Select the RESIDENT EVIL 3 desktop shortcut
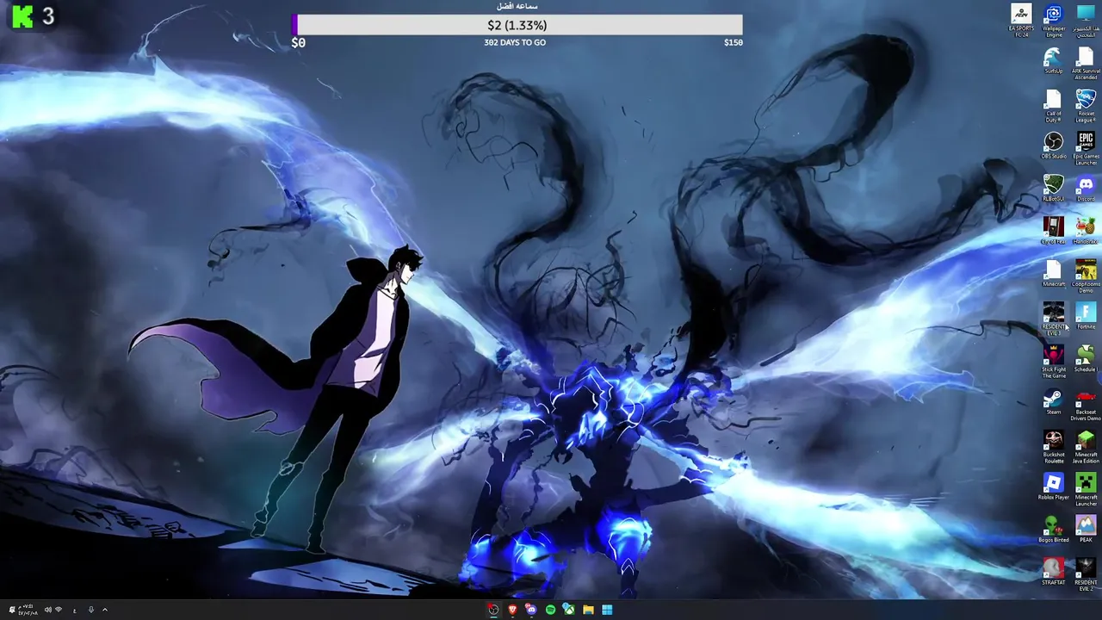 point(1054,319)
